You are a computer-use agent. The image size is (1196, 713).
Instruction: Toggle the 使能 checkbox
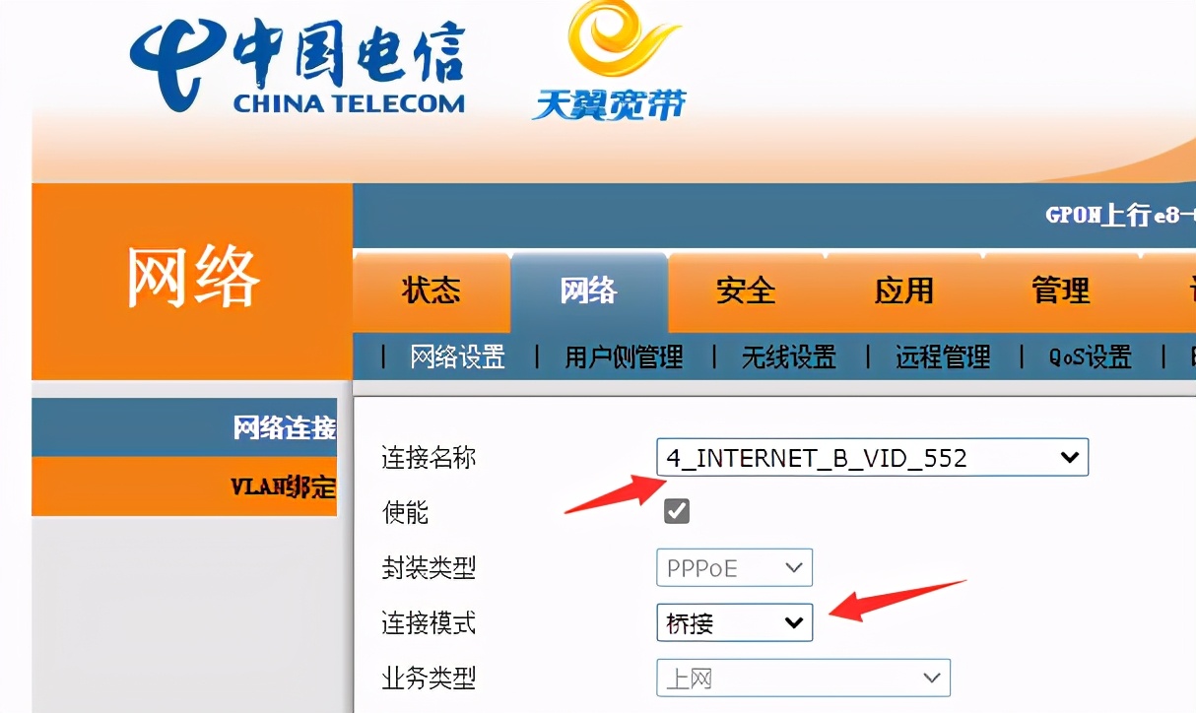click(x=677, y=510)
